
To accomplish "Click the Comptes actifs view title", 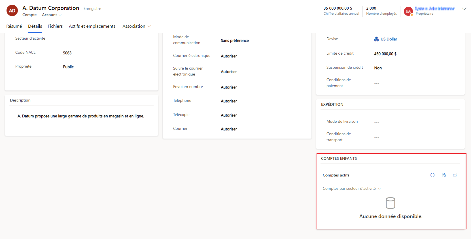I will [336, 175].
